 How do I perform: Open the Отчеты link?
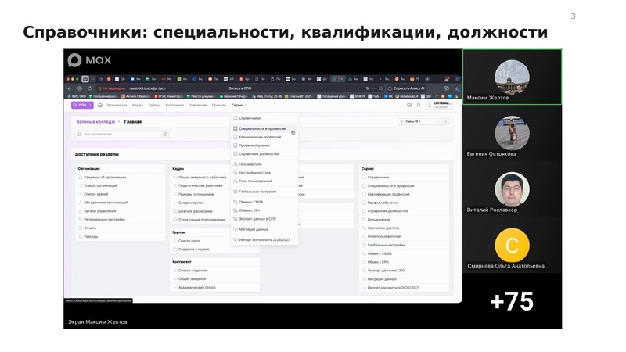click(90, 228)
